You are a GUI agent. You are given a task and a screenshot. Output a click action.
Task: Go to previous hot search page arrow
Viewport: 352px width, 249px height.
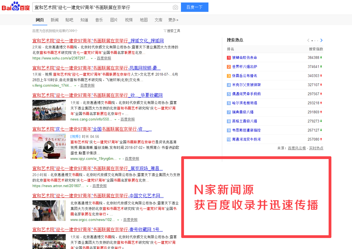click(308, 40)
